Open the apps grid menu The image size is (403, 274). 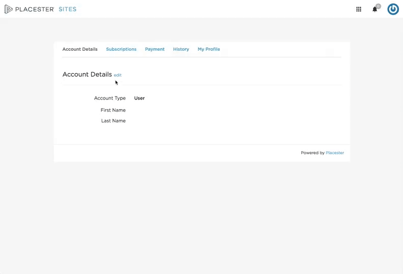(x=359, y=9)
